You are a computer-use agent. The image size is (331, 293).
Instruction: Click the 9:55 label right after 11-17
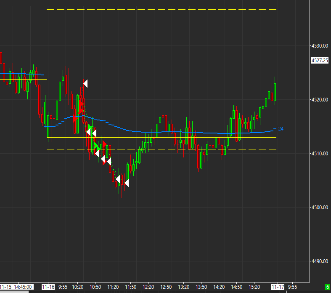coord(292,287)
